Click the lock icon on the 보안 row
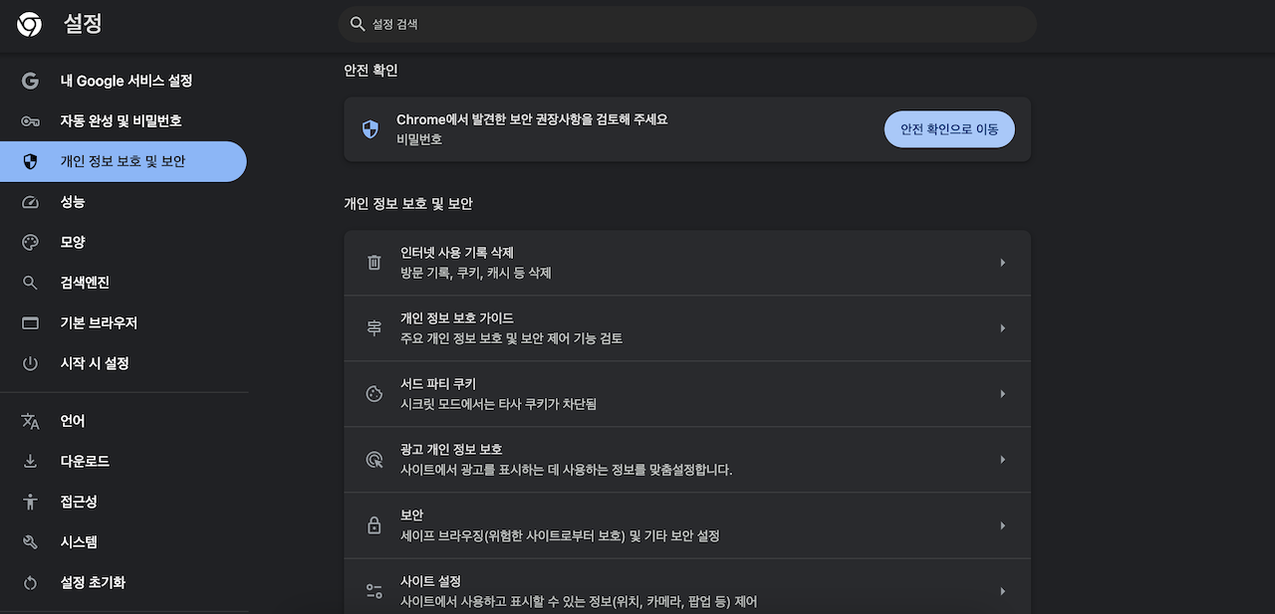 (x=374, y=524)
